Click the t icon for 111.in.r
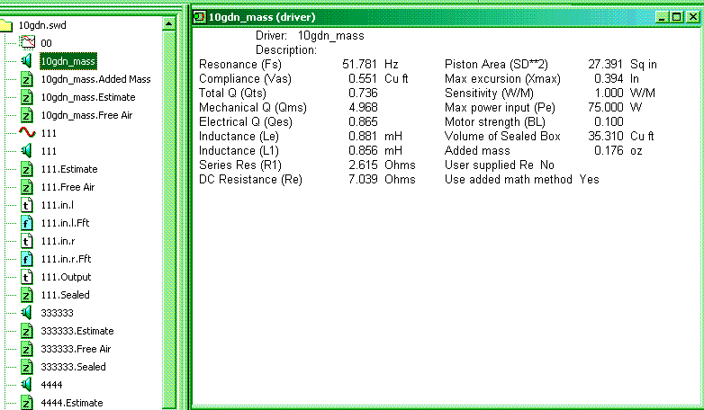 [27, 241]
